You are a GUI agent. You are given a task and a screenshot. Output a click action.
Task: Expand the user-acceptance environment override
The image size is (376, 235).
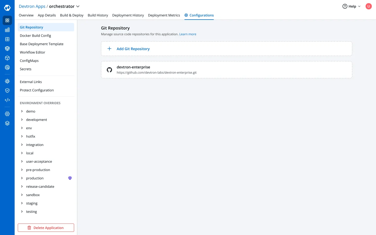tap(22, 161)
